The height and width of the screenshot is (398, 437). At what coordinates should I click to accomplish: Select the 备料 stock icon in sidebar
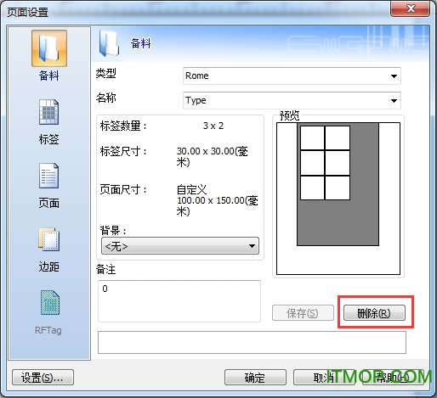(x=49, y=48)
